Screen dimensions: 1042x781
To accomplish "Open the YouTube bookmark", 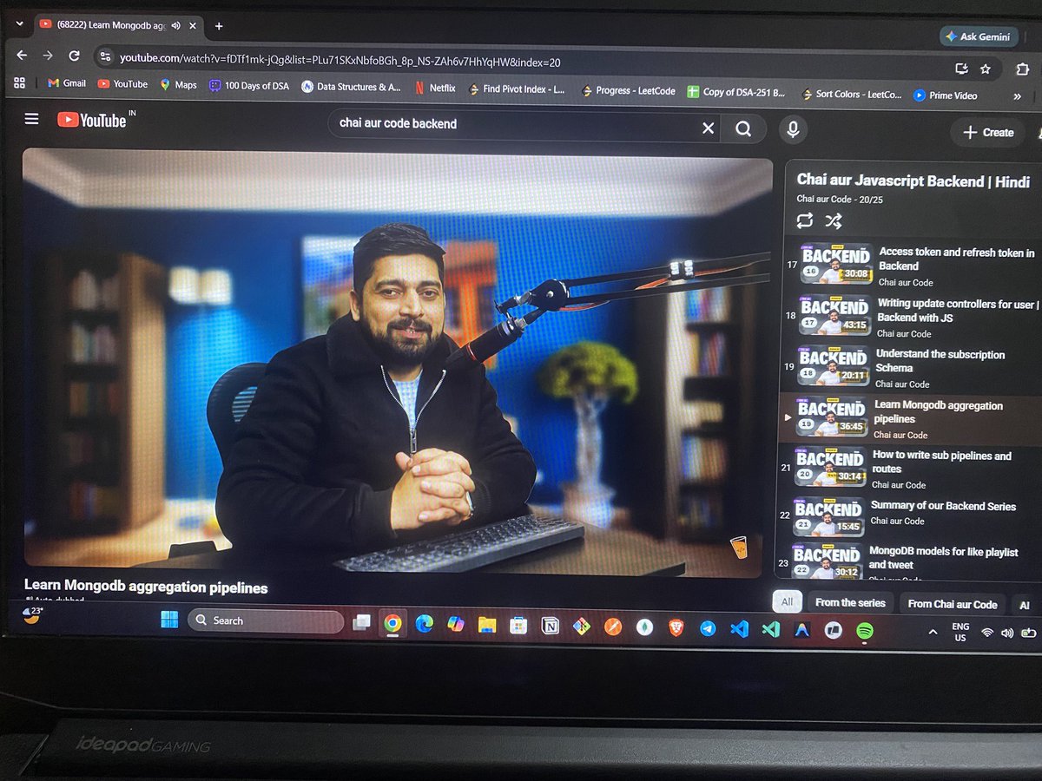I will (122, 84).
